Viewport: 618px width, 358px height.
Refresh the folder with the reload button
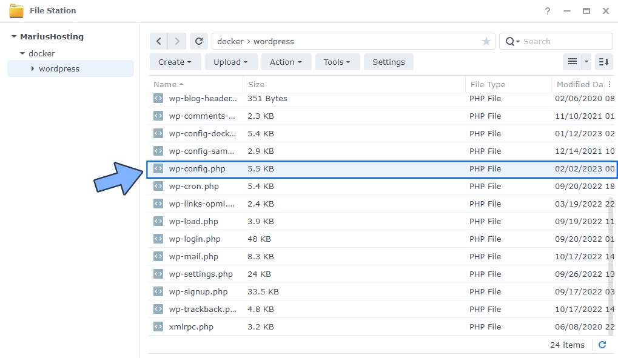199,41
